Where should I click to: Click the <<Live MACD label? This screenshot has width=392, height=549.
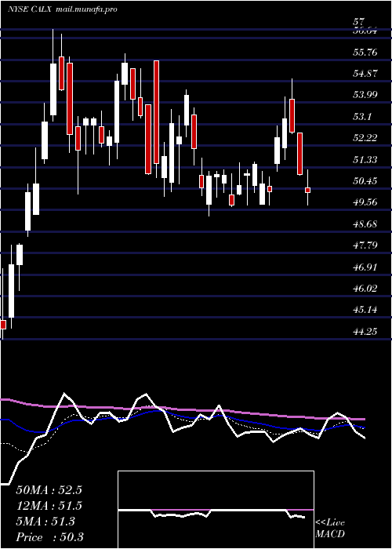(330, 529)
